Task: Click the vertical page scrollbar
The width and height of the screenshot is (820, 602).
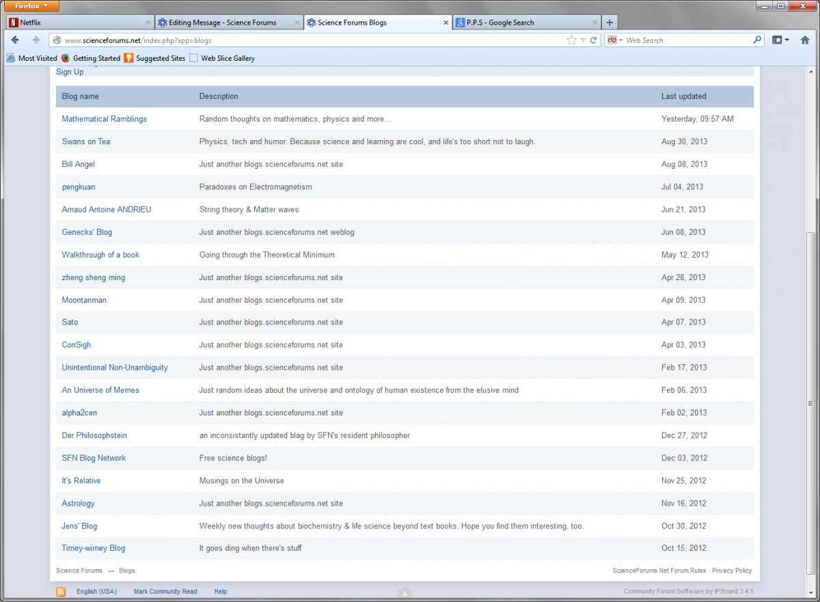Action: tap(811, 410)
